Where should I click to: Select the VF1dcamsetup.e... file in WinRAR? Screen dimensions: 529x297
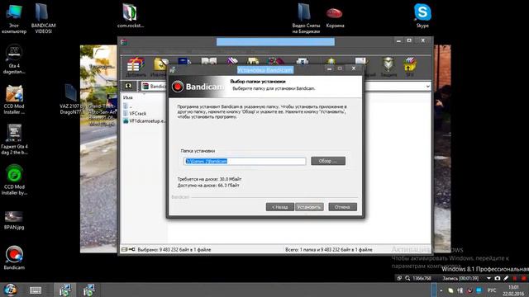pyautogui.click(x=145, y=120)
